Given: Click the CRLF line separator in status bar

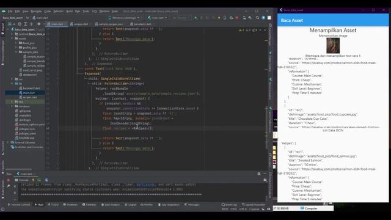Looking at the screenshot, I should pos(233,209).
